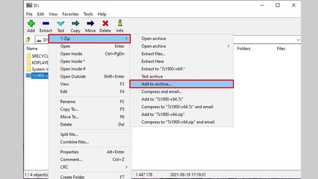Maximize the 7-Zip window
The width and height of the screenshot is (318, 179).
(x=278, y=5)
